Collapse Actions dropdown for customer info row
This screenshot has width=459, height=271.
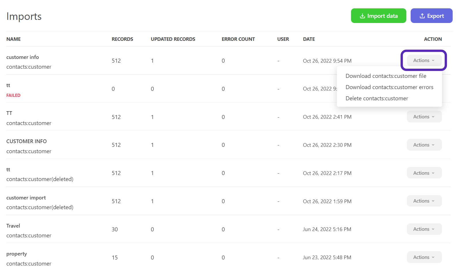424,60
